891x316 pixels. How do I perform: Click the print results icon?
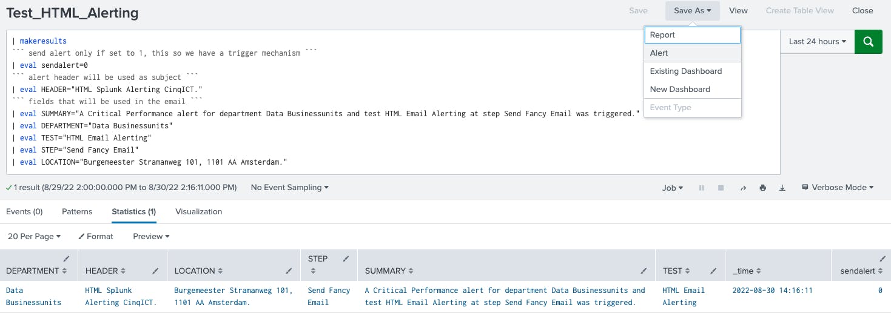click(x=762, y=188)
